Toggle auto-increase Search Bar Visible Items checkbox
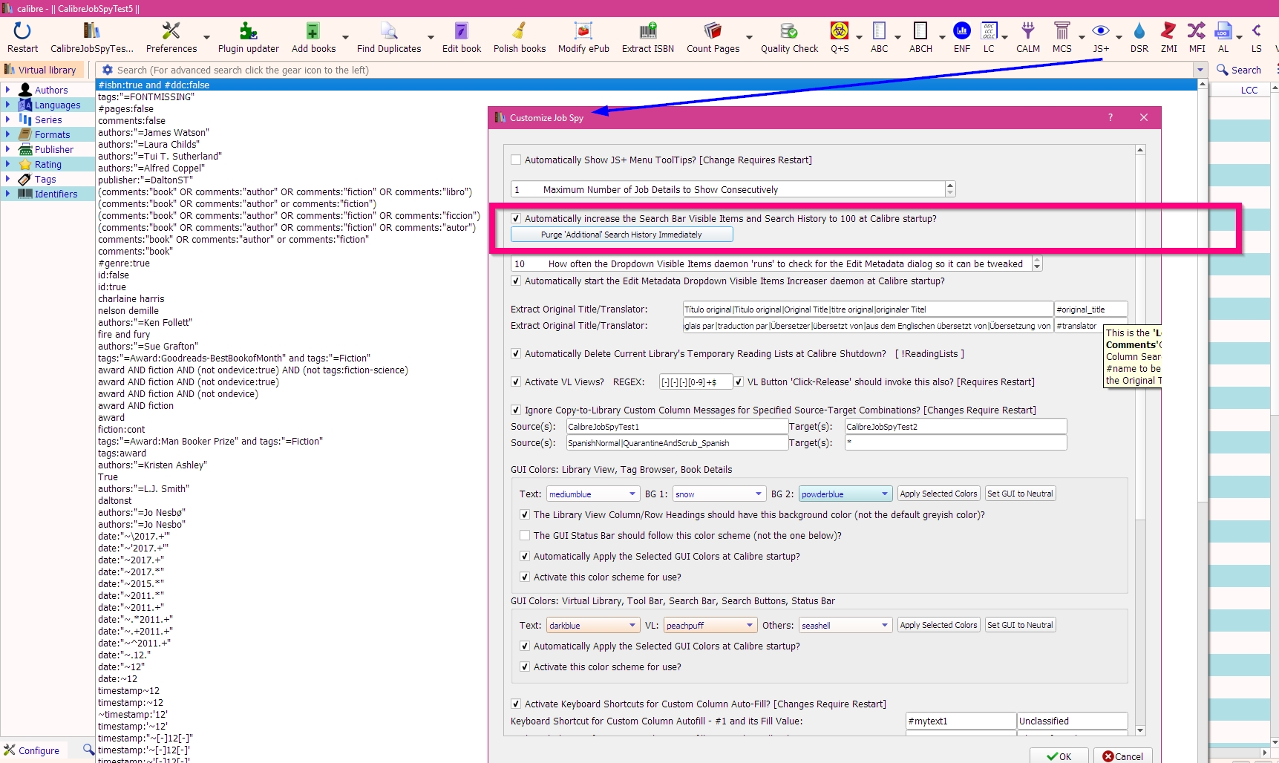The height and width of the screenshot is (763, 1279). tap(516, 218)
